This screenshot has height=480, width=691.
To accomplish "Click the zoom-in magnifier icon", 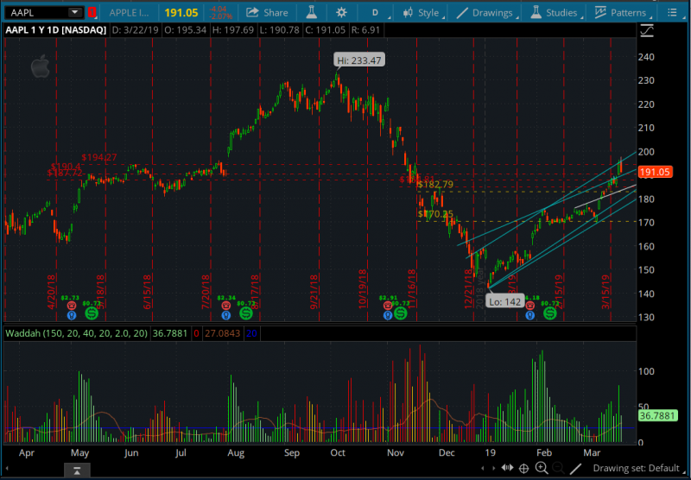I will (x=542, y=469).
